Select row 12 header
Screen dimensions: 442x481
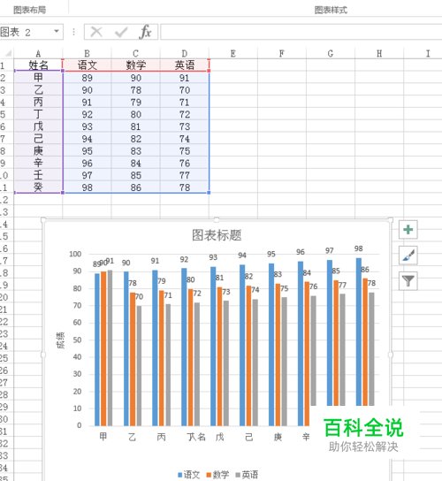[6, 200]
